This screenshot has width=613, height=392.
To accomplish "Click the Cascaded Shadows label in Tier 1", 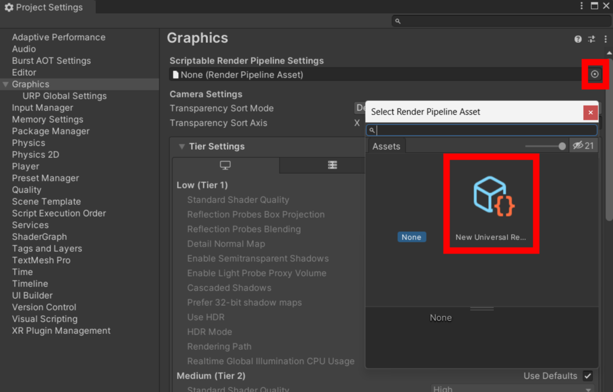I will point(229,288).
